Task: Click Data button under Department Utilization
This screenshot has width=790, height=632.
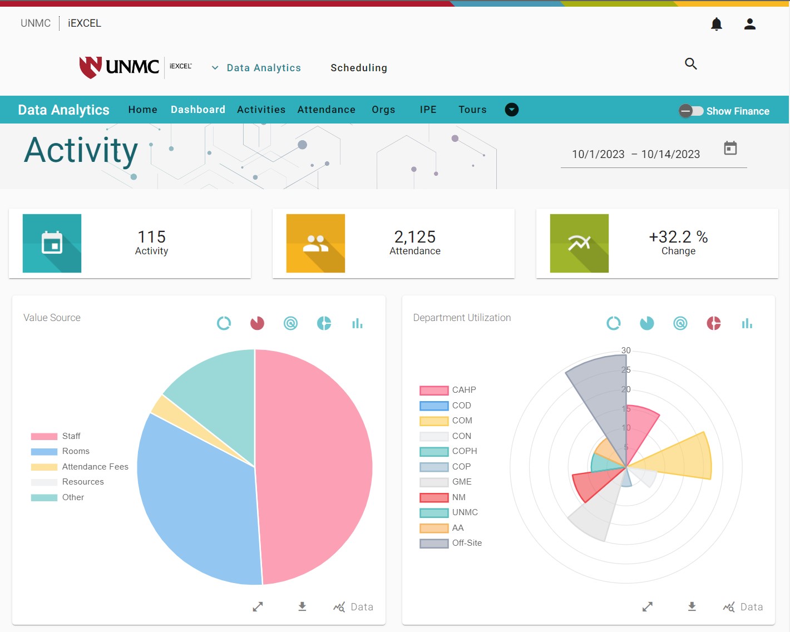Action: click(x=743, y=607)
